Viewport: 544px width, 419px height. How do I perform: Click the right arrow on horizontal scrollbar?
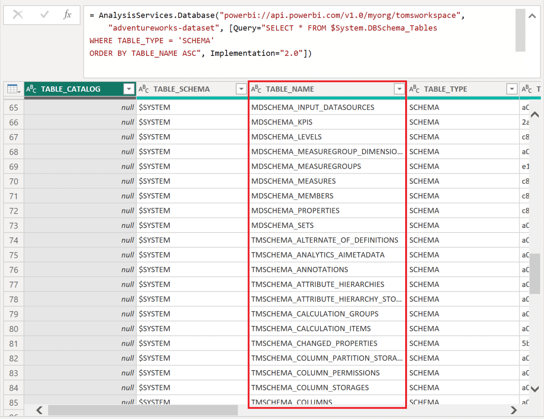click(x=513, y=411)
